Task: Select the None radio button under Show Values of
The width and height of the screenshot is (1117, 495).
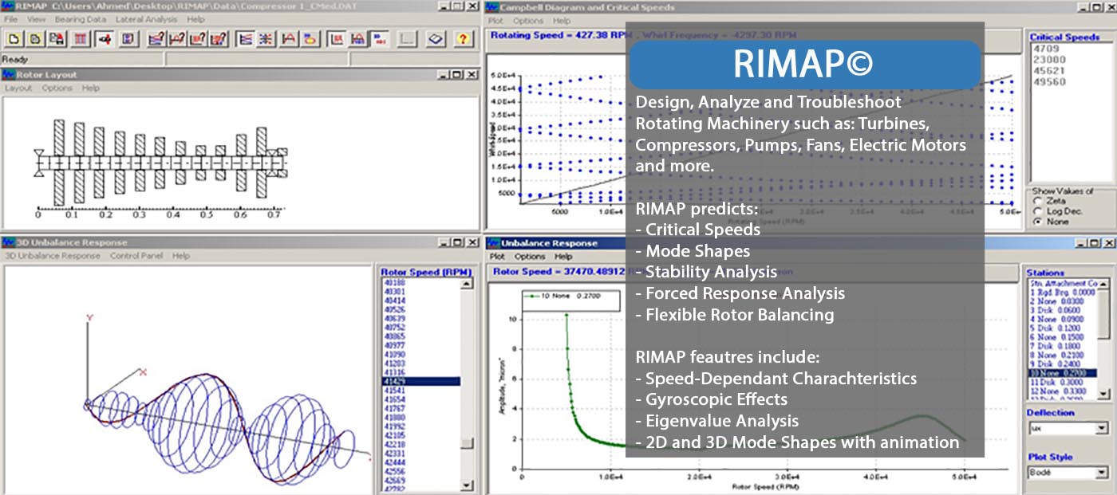Action: pyautogui.click(x=1038, y=222)
